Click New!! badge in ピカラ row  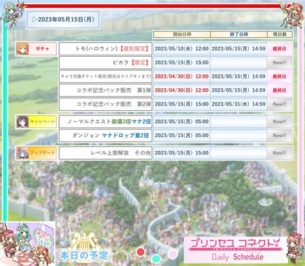279,62
